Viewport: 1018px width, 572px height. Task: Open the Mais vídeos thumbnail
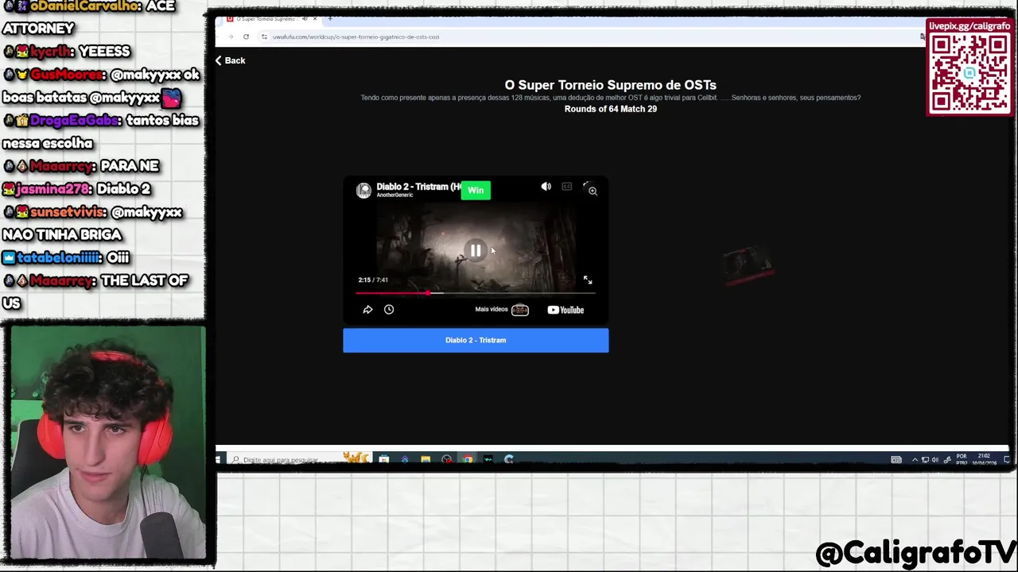coord(519,310)
